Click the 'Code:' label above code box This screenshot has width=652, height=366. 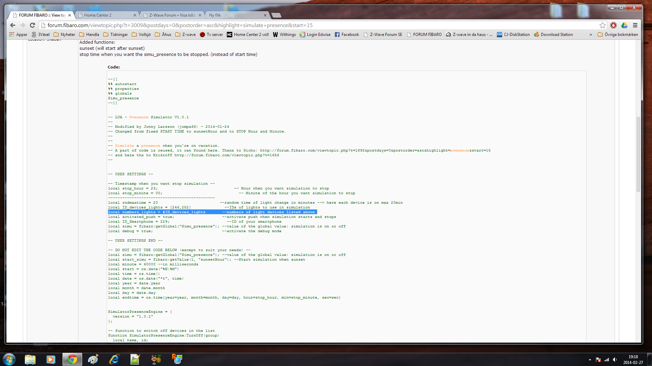pos(114,67)
